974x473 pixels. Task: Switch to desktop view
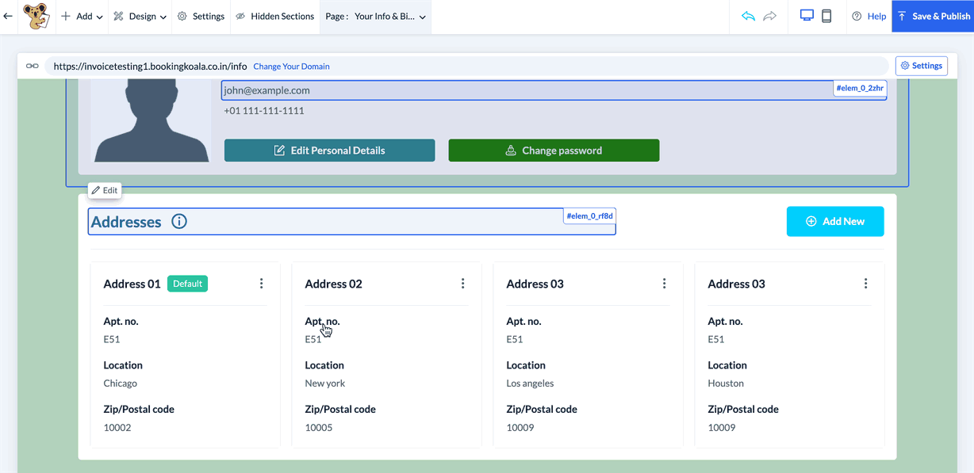pyautogui.click(x=807, y=16)
